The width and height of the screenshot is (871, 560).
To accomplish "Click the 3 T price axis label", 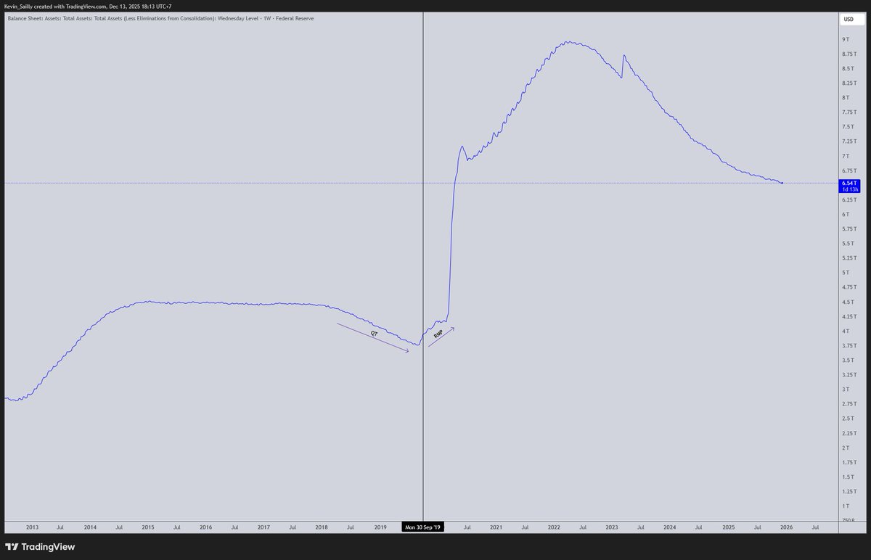I will 846,390.
